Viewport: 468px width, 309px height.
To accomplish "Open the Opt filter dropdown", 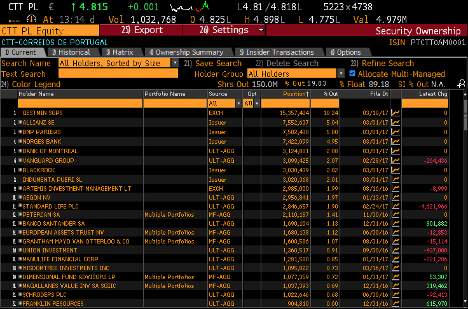I will 257,103.
